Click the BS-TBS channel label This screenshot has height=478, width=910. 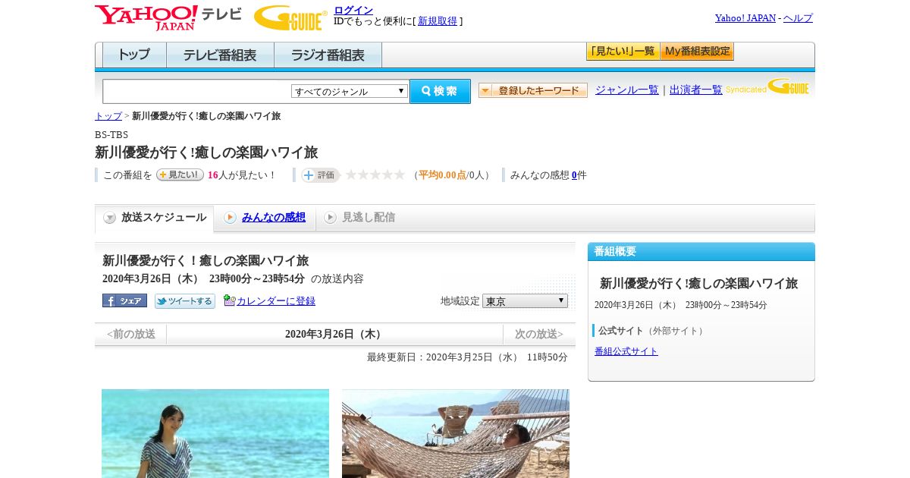click(x=111, y=135)
